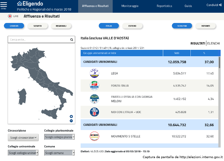
Task: Switch to the ELENCHI view
Action: tap(213, 43)
